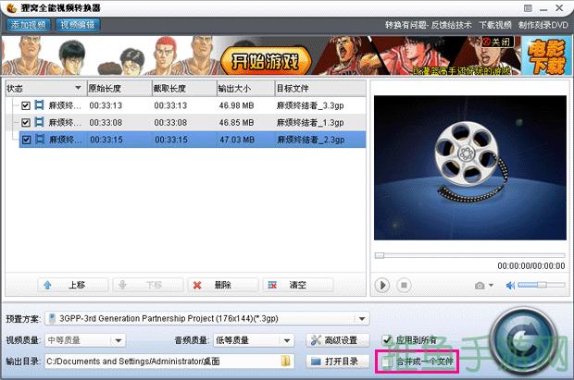Viewport: 574px width, 380px height.
Task: Expand the 音频质量 dropdown
Action: [289, 340]
